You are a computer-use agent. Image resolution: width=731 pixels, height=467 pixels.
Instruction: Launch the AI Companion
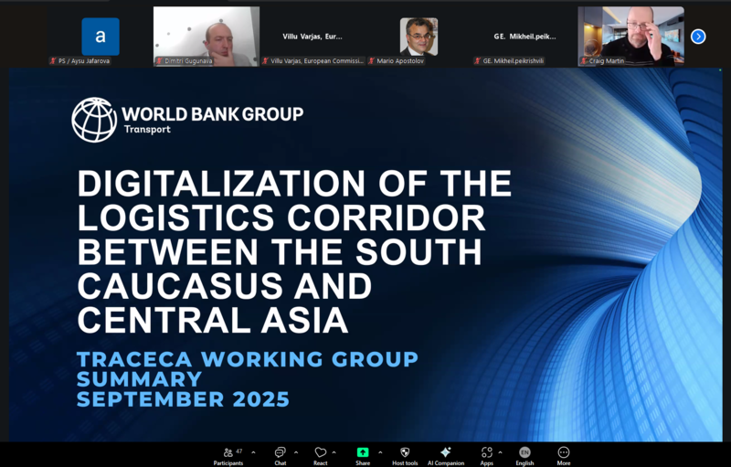click(445, 452)
